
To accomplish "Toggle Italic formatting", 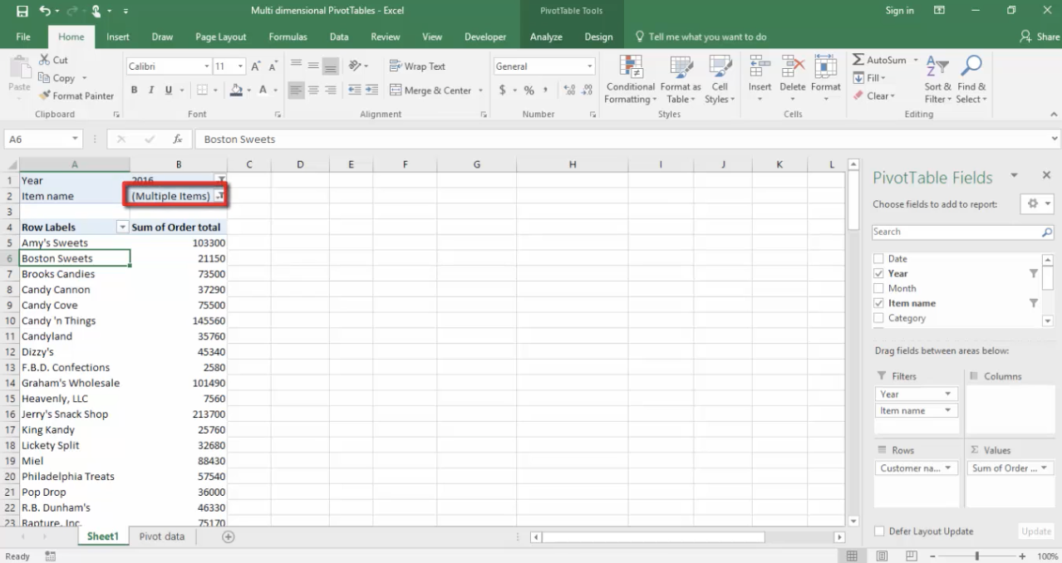I will pos(151,91).
